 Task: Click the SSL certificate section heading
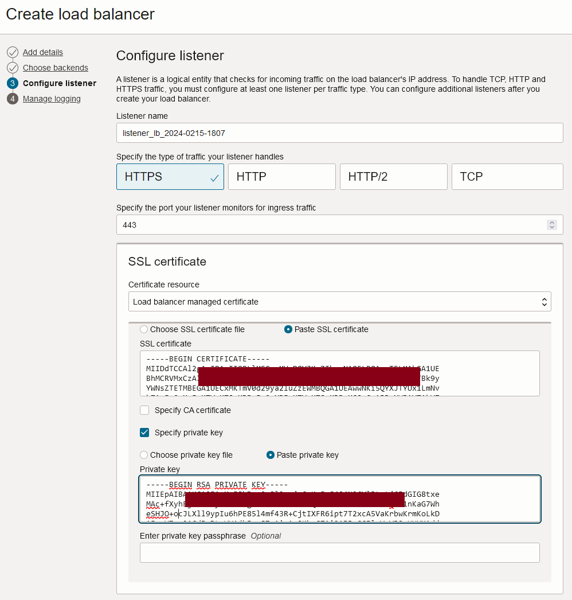point(167,262)
